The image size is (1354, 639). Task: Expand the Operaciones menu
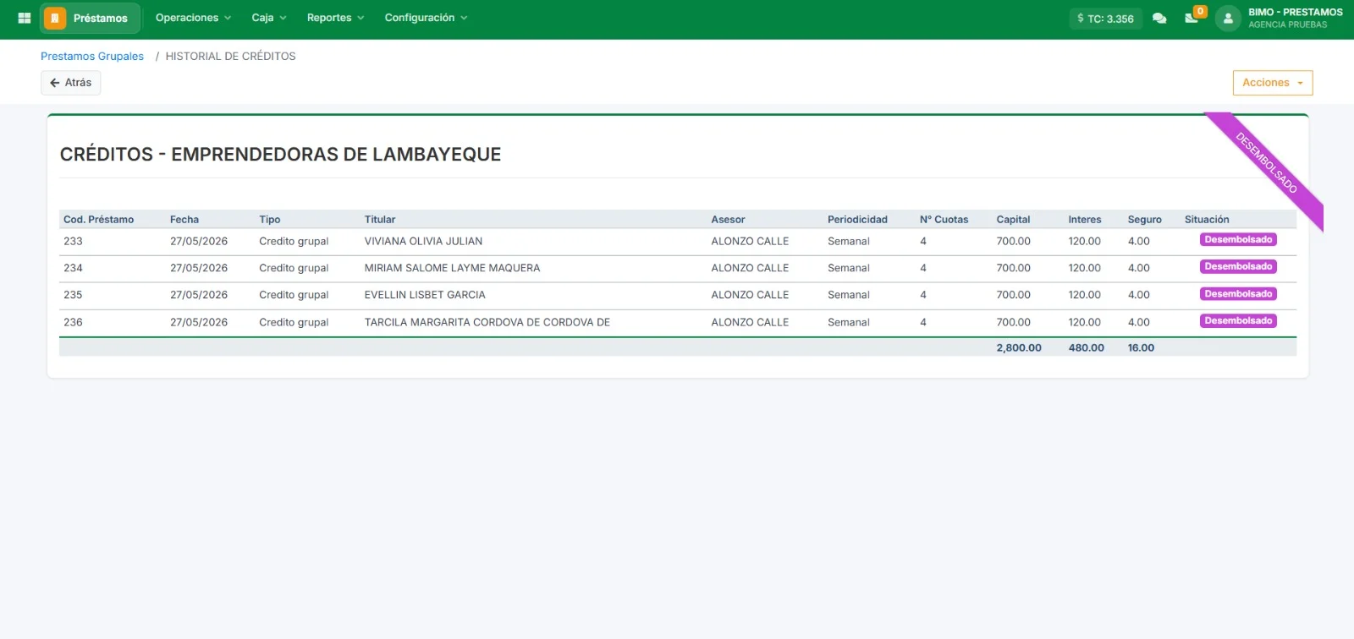click(193, 18)
